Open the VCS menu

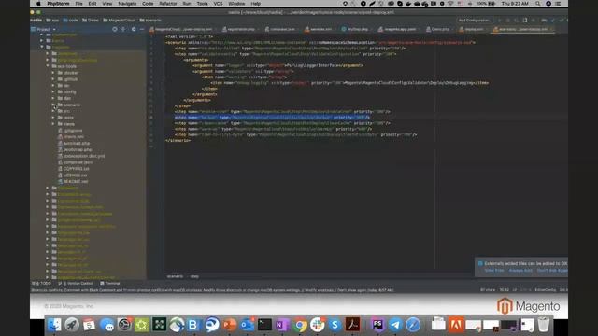pyautogui.click(x=218, y=4)
